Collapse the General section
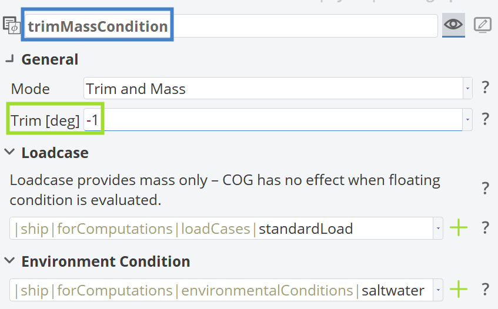The image size is (498, 309). coord(10,59)
